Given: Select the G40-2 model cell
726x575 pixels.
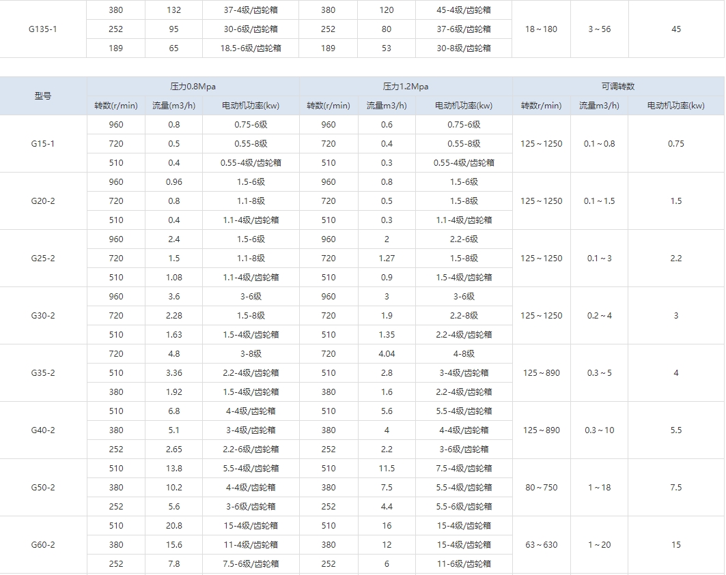Looking at the screenshot, I should pyautogui.click(x=42, y=430).
